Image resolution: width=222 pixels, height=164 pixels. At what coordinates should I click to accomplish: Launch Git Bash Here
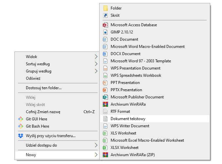pyautogui.click(x=37, y=126)
